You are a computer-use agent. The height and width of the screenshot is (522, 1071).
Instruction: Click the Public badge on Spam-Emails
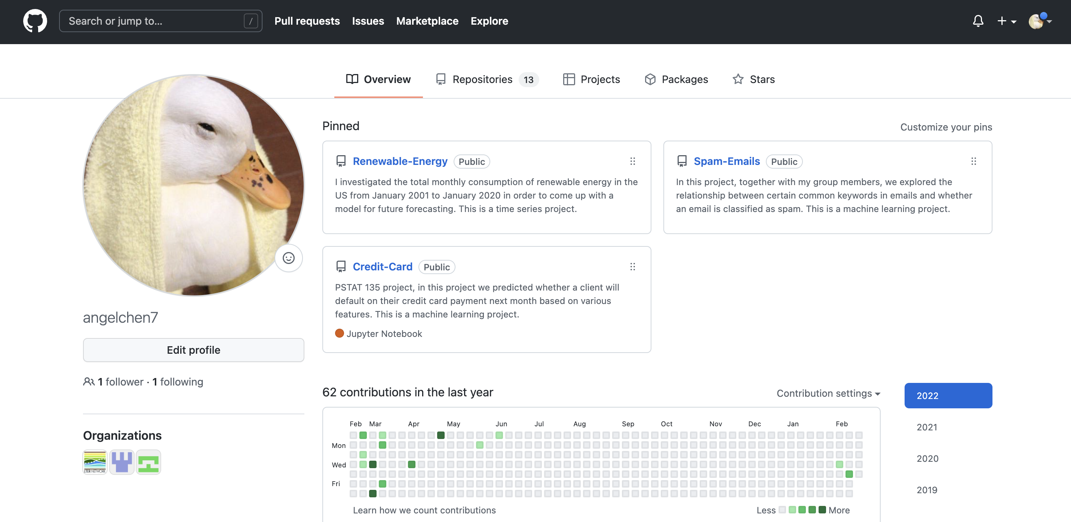tap(784, 162)
